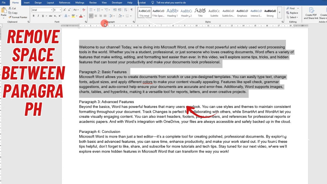
Task: Switch to the Layout tab
Action: [x=50, y=3]
